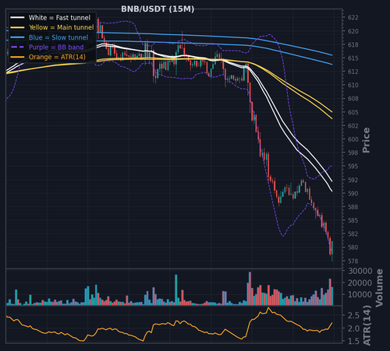Click the 10000 volume tick label

pyautogui.click(x=360, y=294)
